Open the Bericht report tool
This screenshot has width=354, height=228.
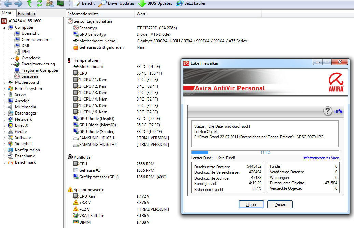click(84, 3)
